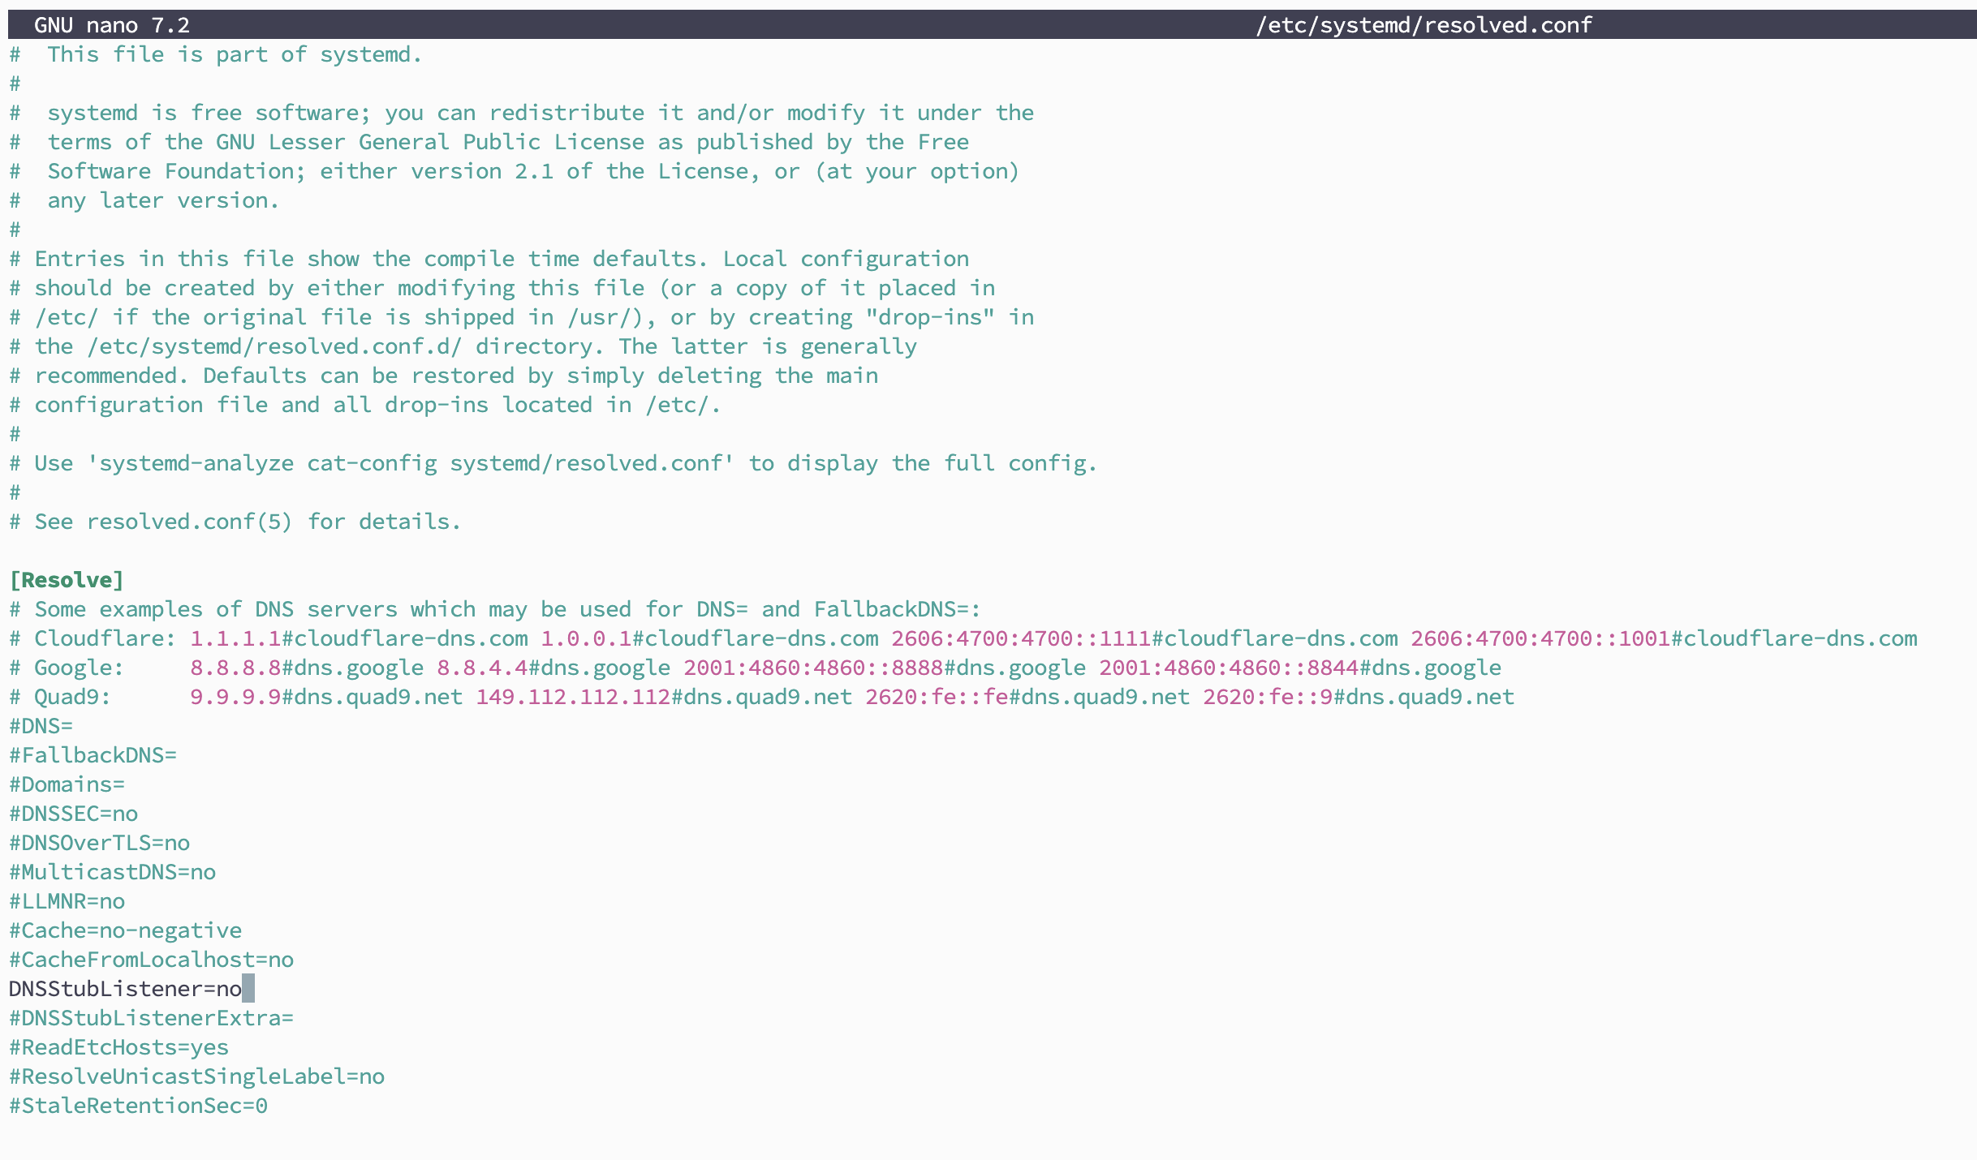Click the #MulticastDNS=no line
Image resolution: width=1977 pixels, height=1160 pixels.
[112, 872]
